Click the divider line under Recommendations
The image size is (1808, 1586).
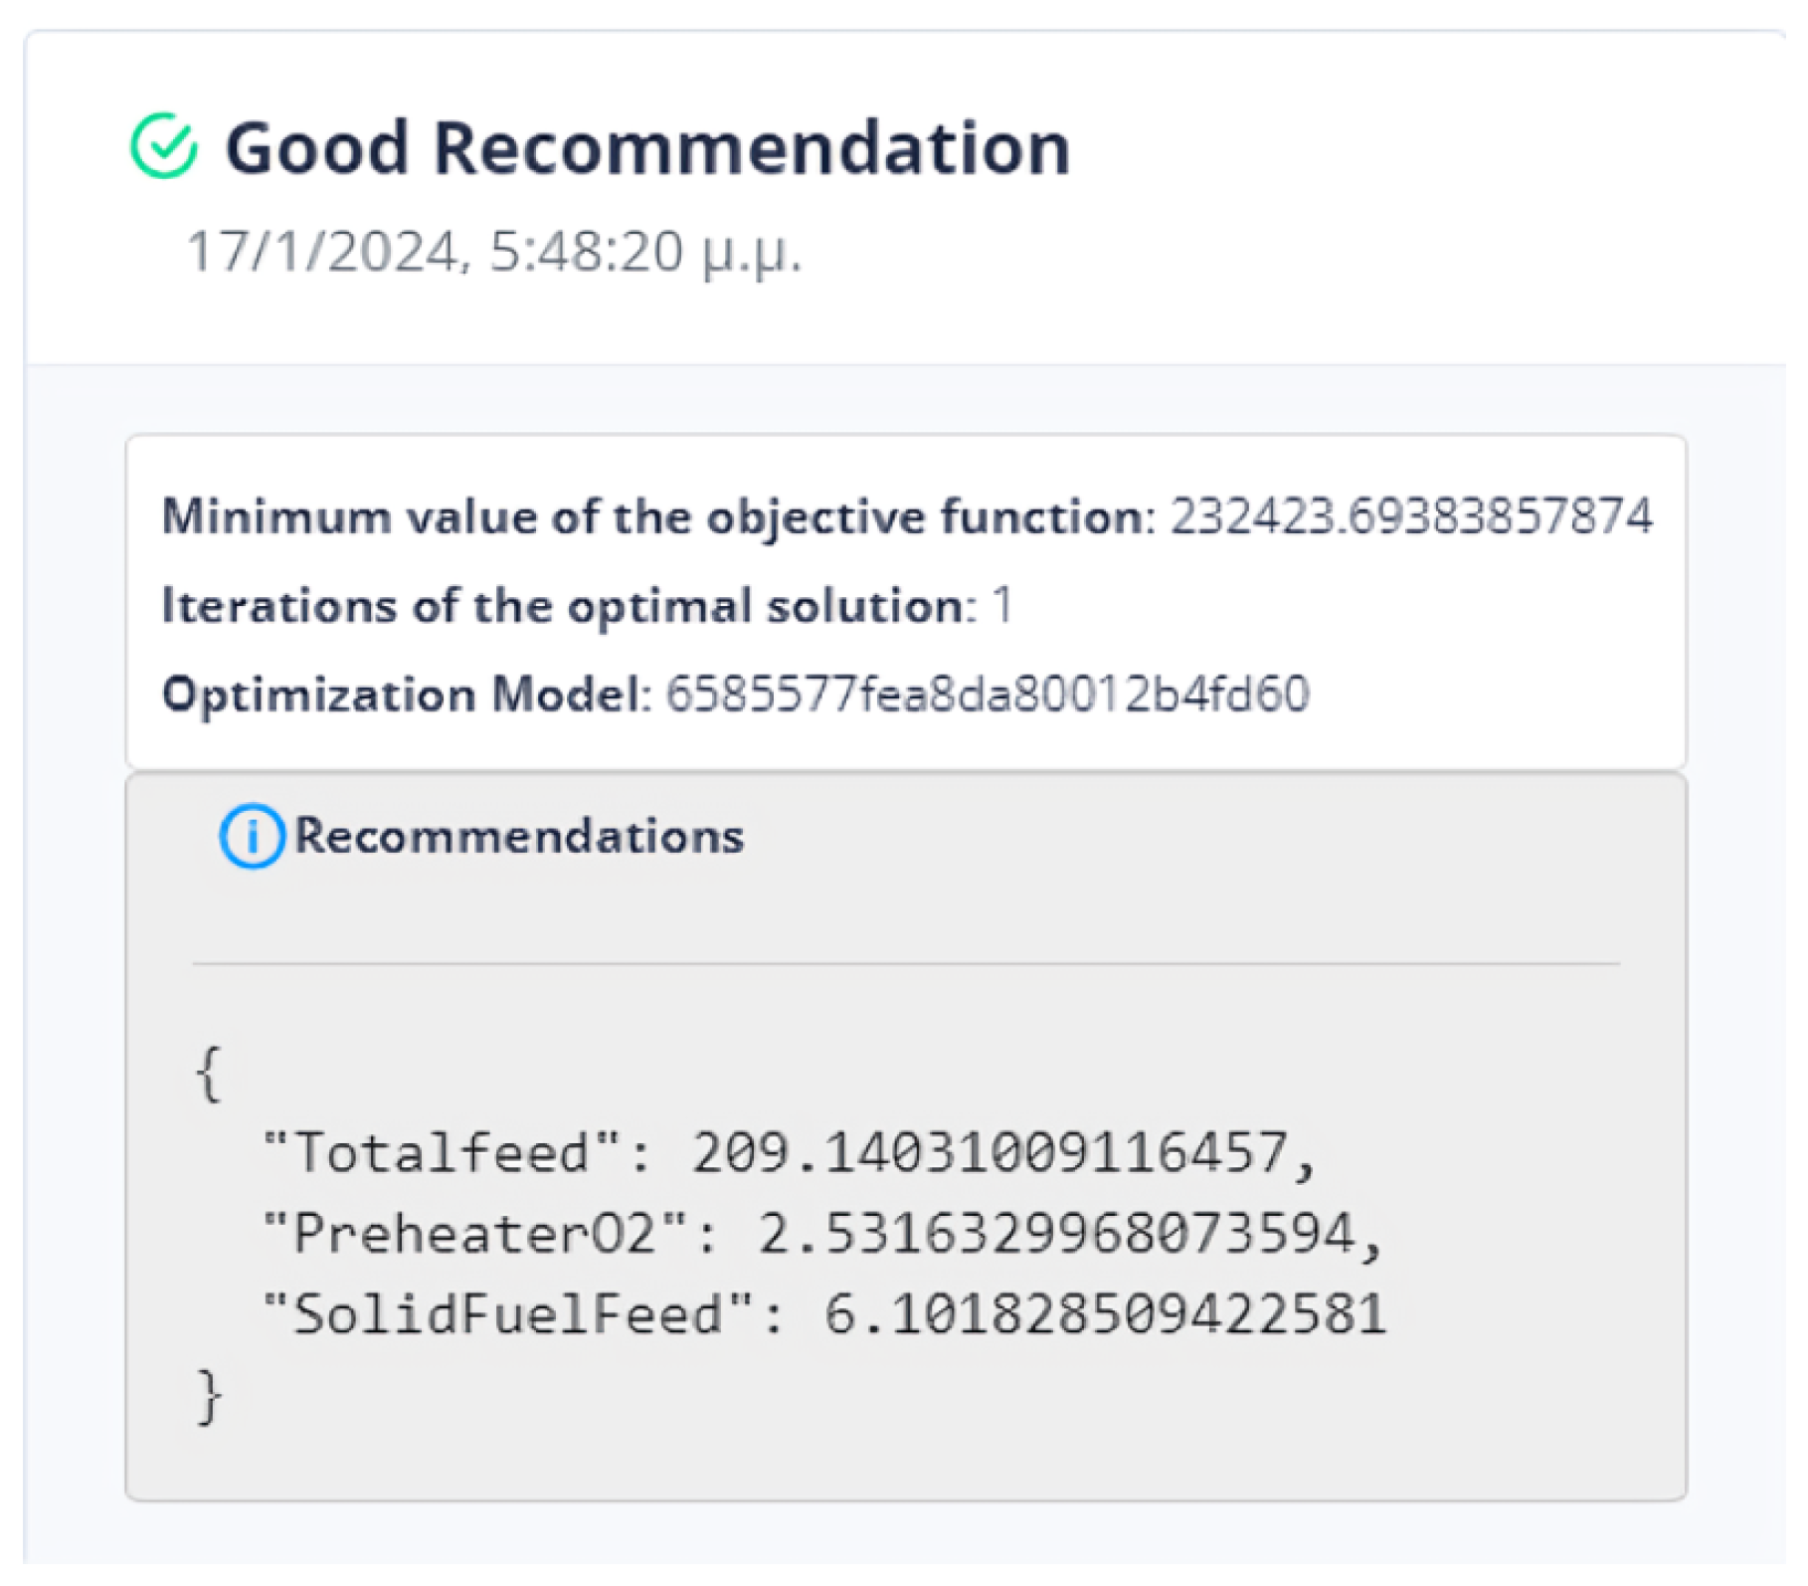905,964
